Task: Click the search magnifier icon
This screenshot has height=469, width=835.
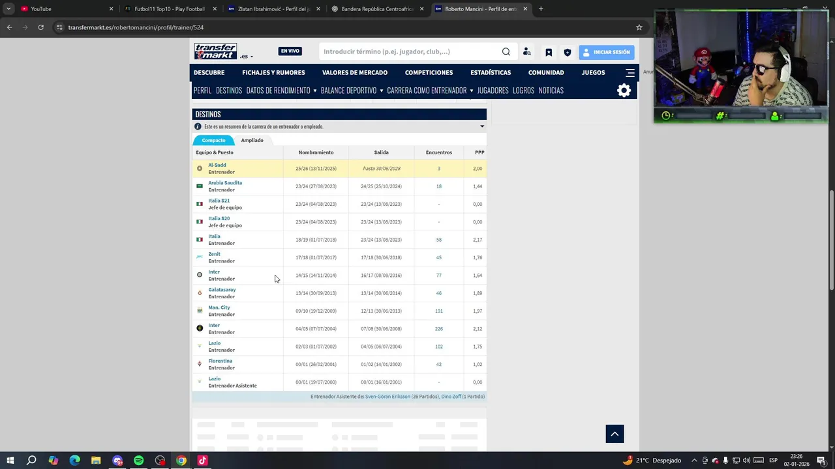Action: 506,52
